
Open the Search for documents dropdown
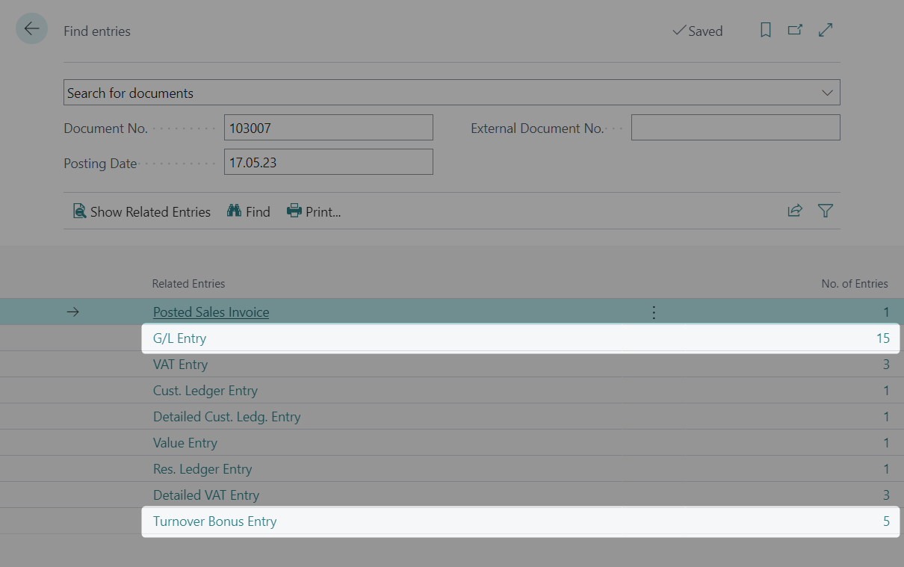[x=451, y=92]
